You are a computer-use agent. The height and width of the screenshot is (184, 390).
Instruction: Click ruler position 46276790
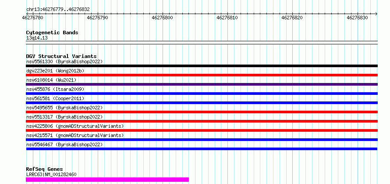(98, 18)
